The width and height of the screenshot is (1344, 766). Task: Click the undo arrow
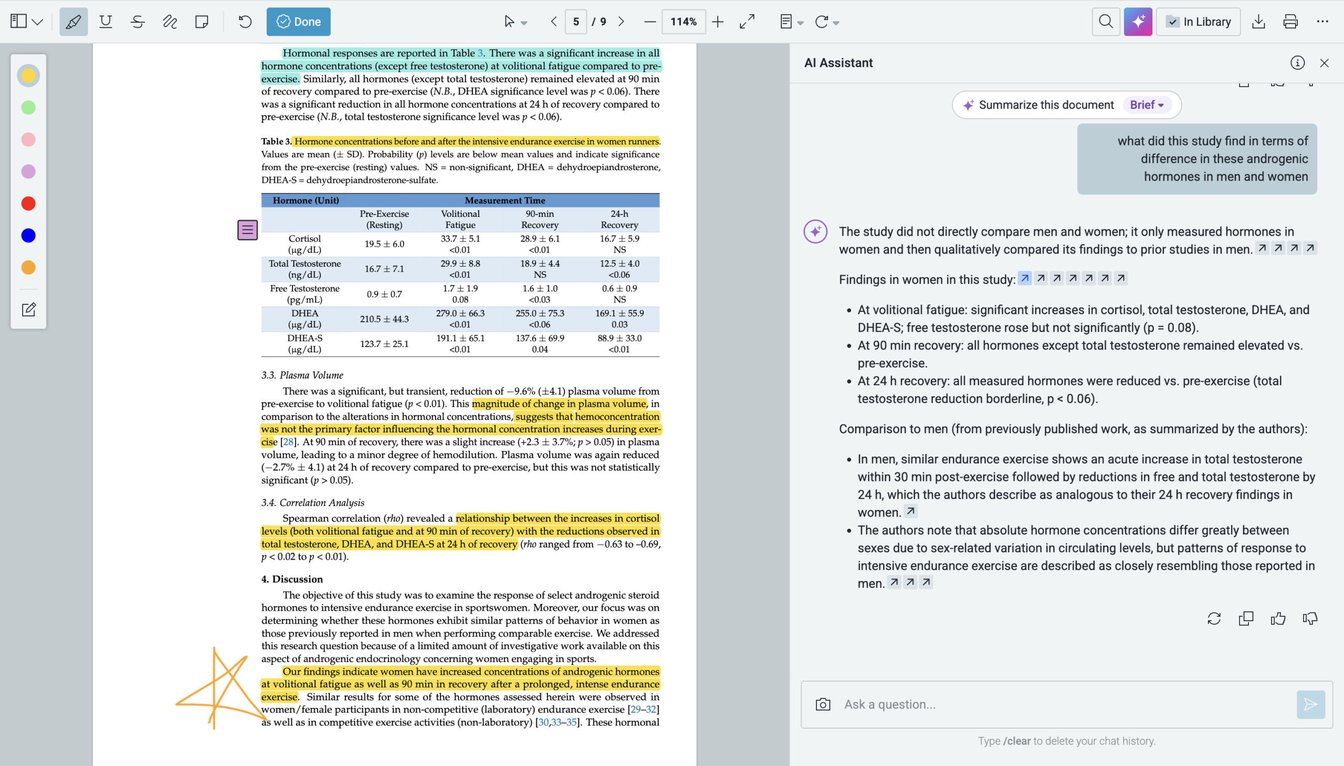click(x=244, y=22)
